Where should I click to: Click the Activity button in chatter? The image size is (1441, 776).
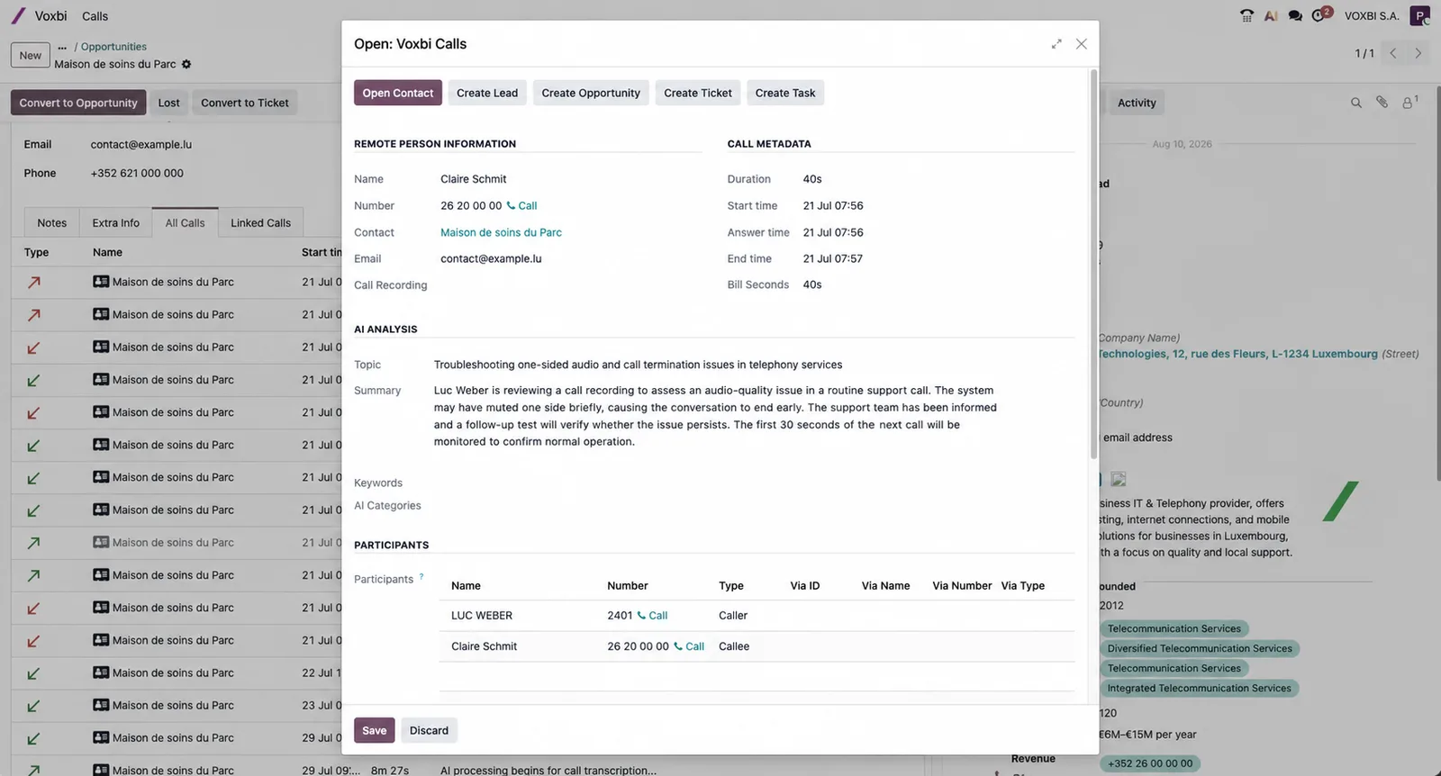(x=1137, y=103)
